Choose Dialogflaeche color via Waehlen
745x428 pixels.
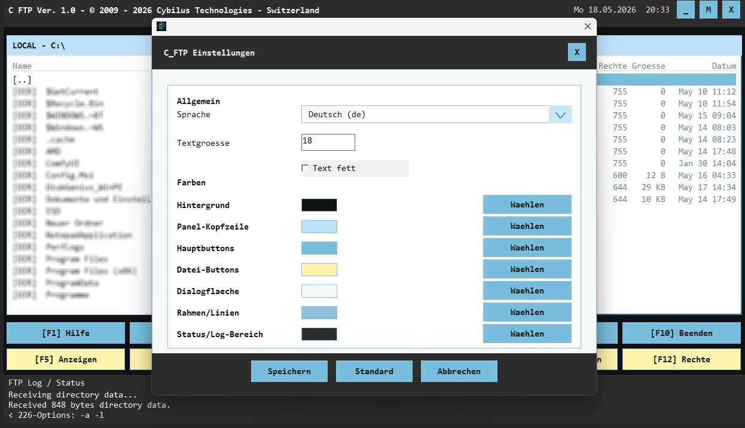point(527,291)
